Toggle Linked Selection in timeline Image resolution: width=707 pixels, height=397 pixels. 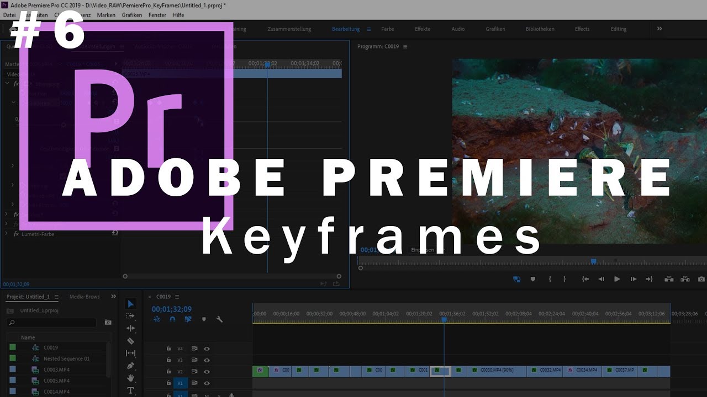188,319
